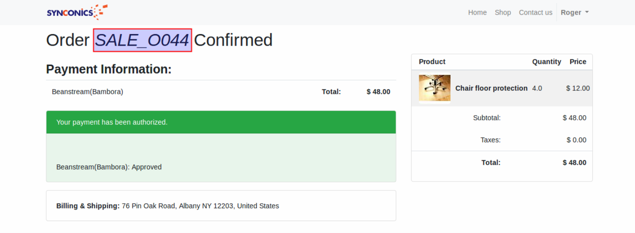Open the Chair floor protection thumbnail
This screenshot has height=233, width=635.
[x=435, y=88]
